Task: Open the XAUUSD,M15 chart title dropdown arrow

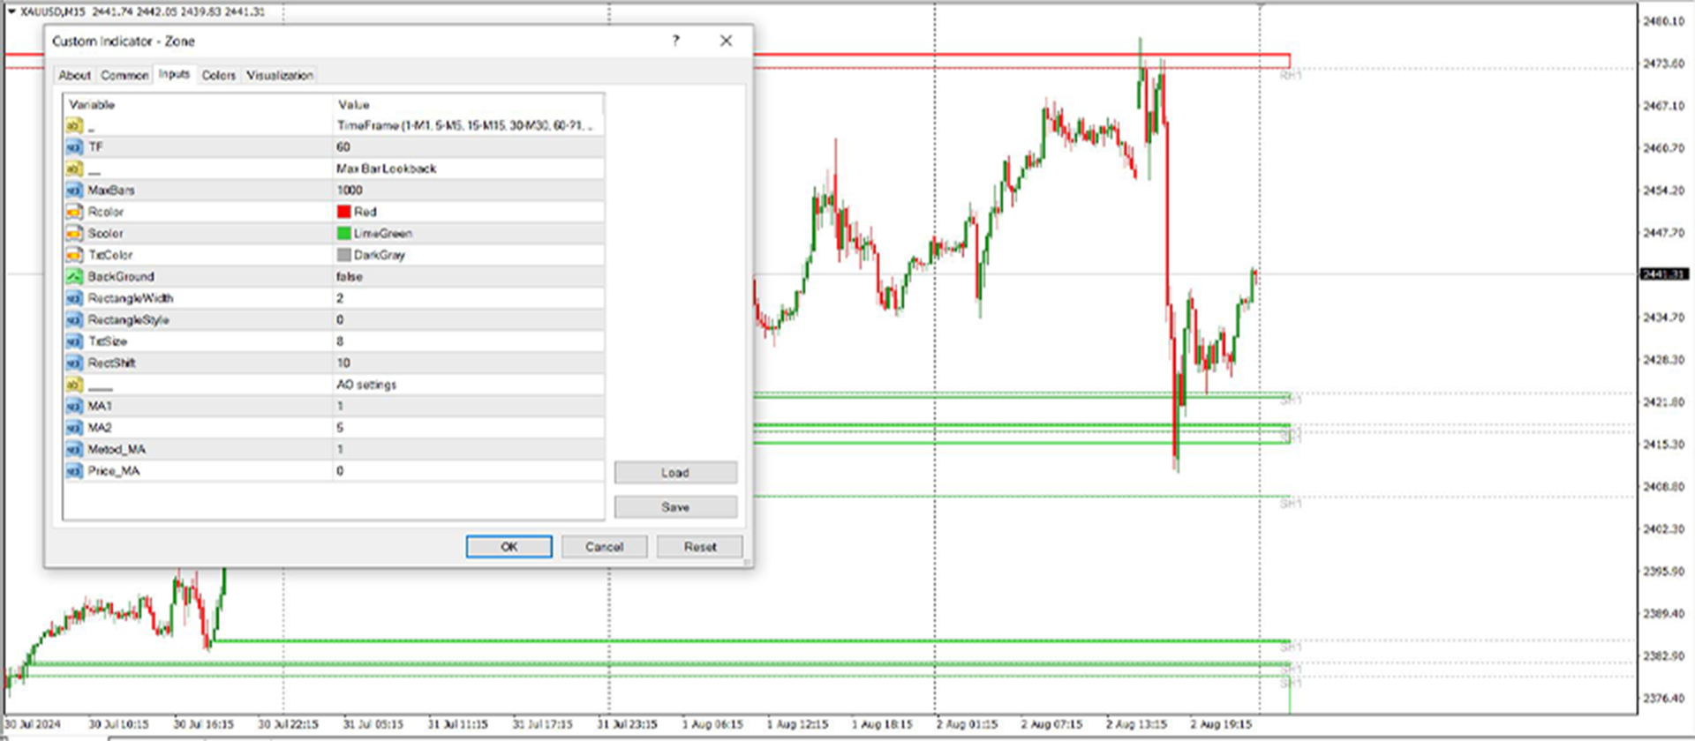Action: pos(11,11)
